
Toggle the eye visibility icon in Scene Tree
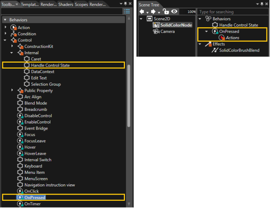(174, 12)
